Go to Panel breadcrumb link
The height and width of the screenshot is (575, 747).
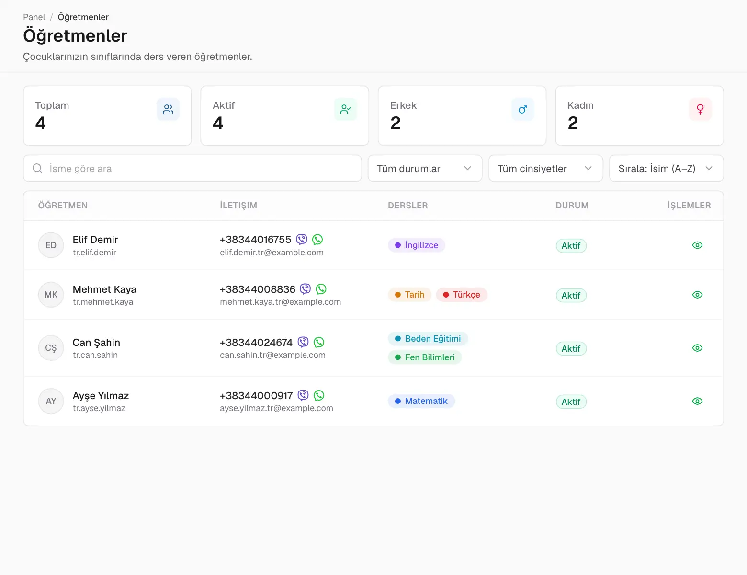coord(34,17)
